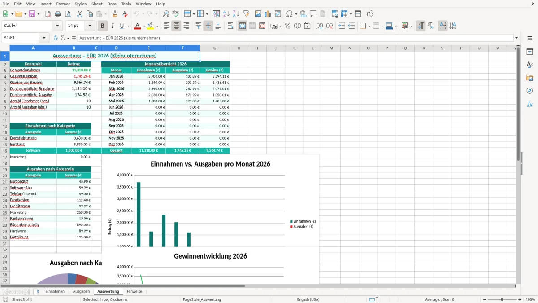
Task: Open the sidebar Styles panel
Action: pos(529,65)
